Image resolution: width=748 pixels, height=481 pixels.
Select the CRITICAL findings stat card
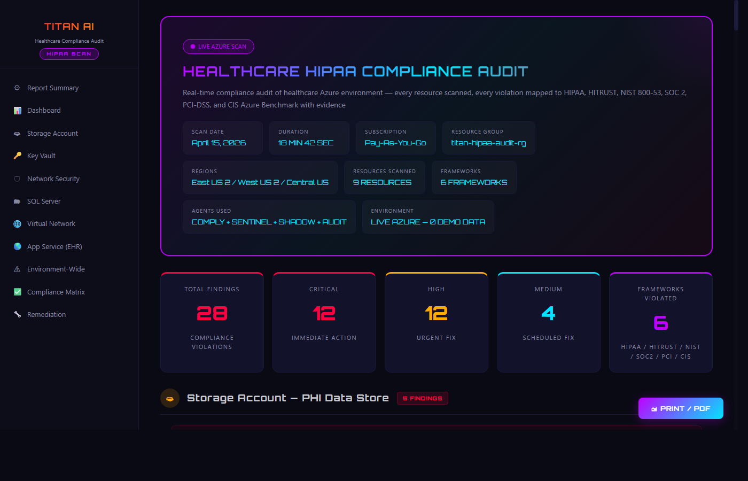coord(324,322)
